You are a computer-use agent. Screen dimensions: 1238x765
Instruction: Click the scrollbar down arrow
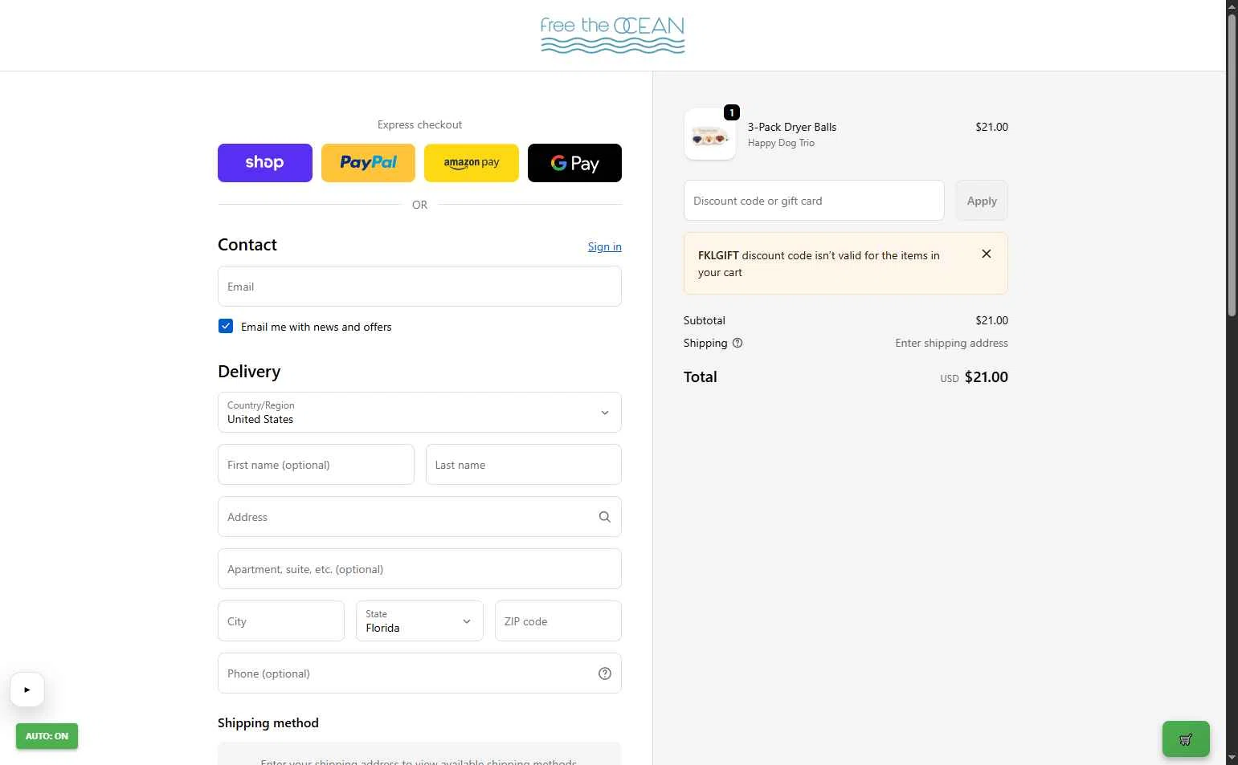coord(1232,758)
